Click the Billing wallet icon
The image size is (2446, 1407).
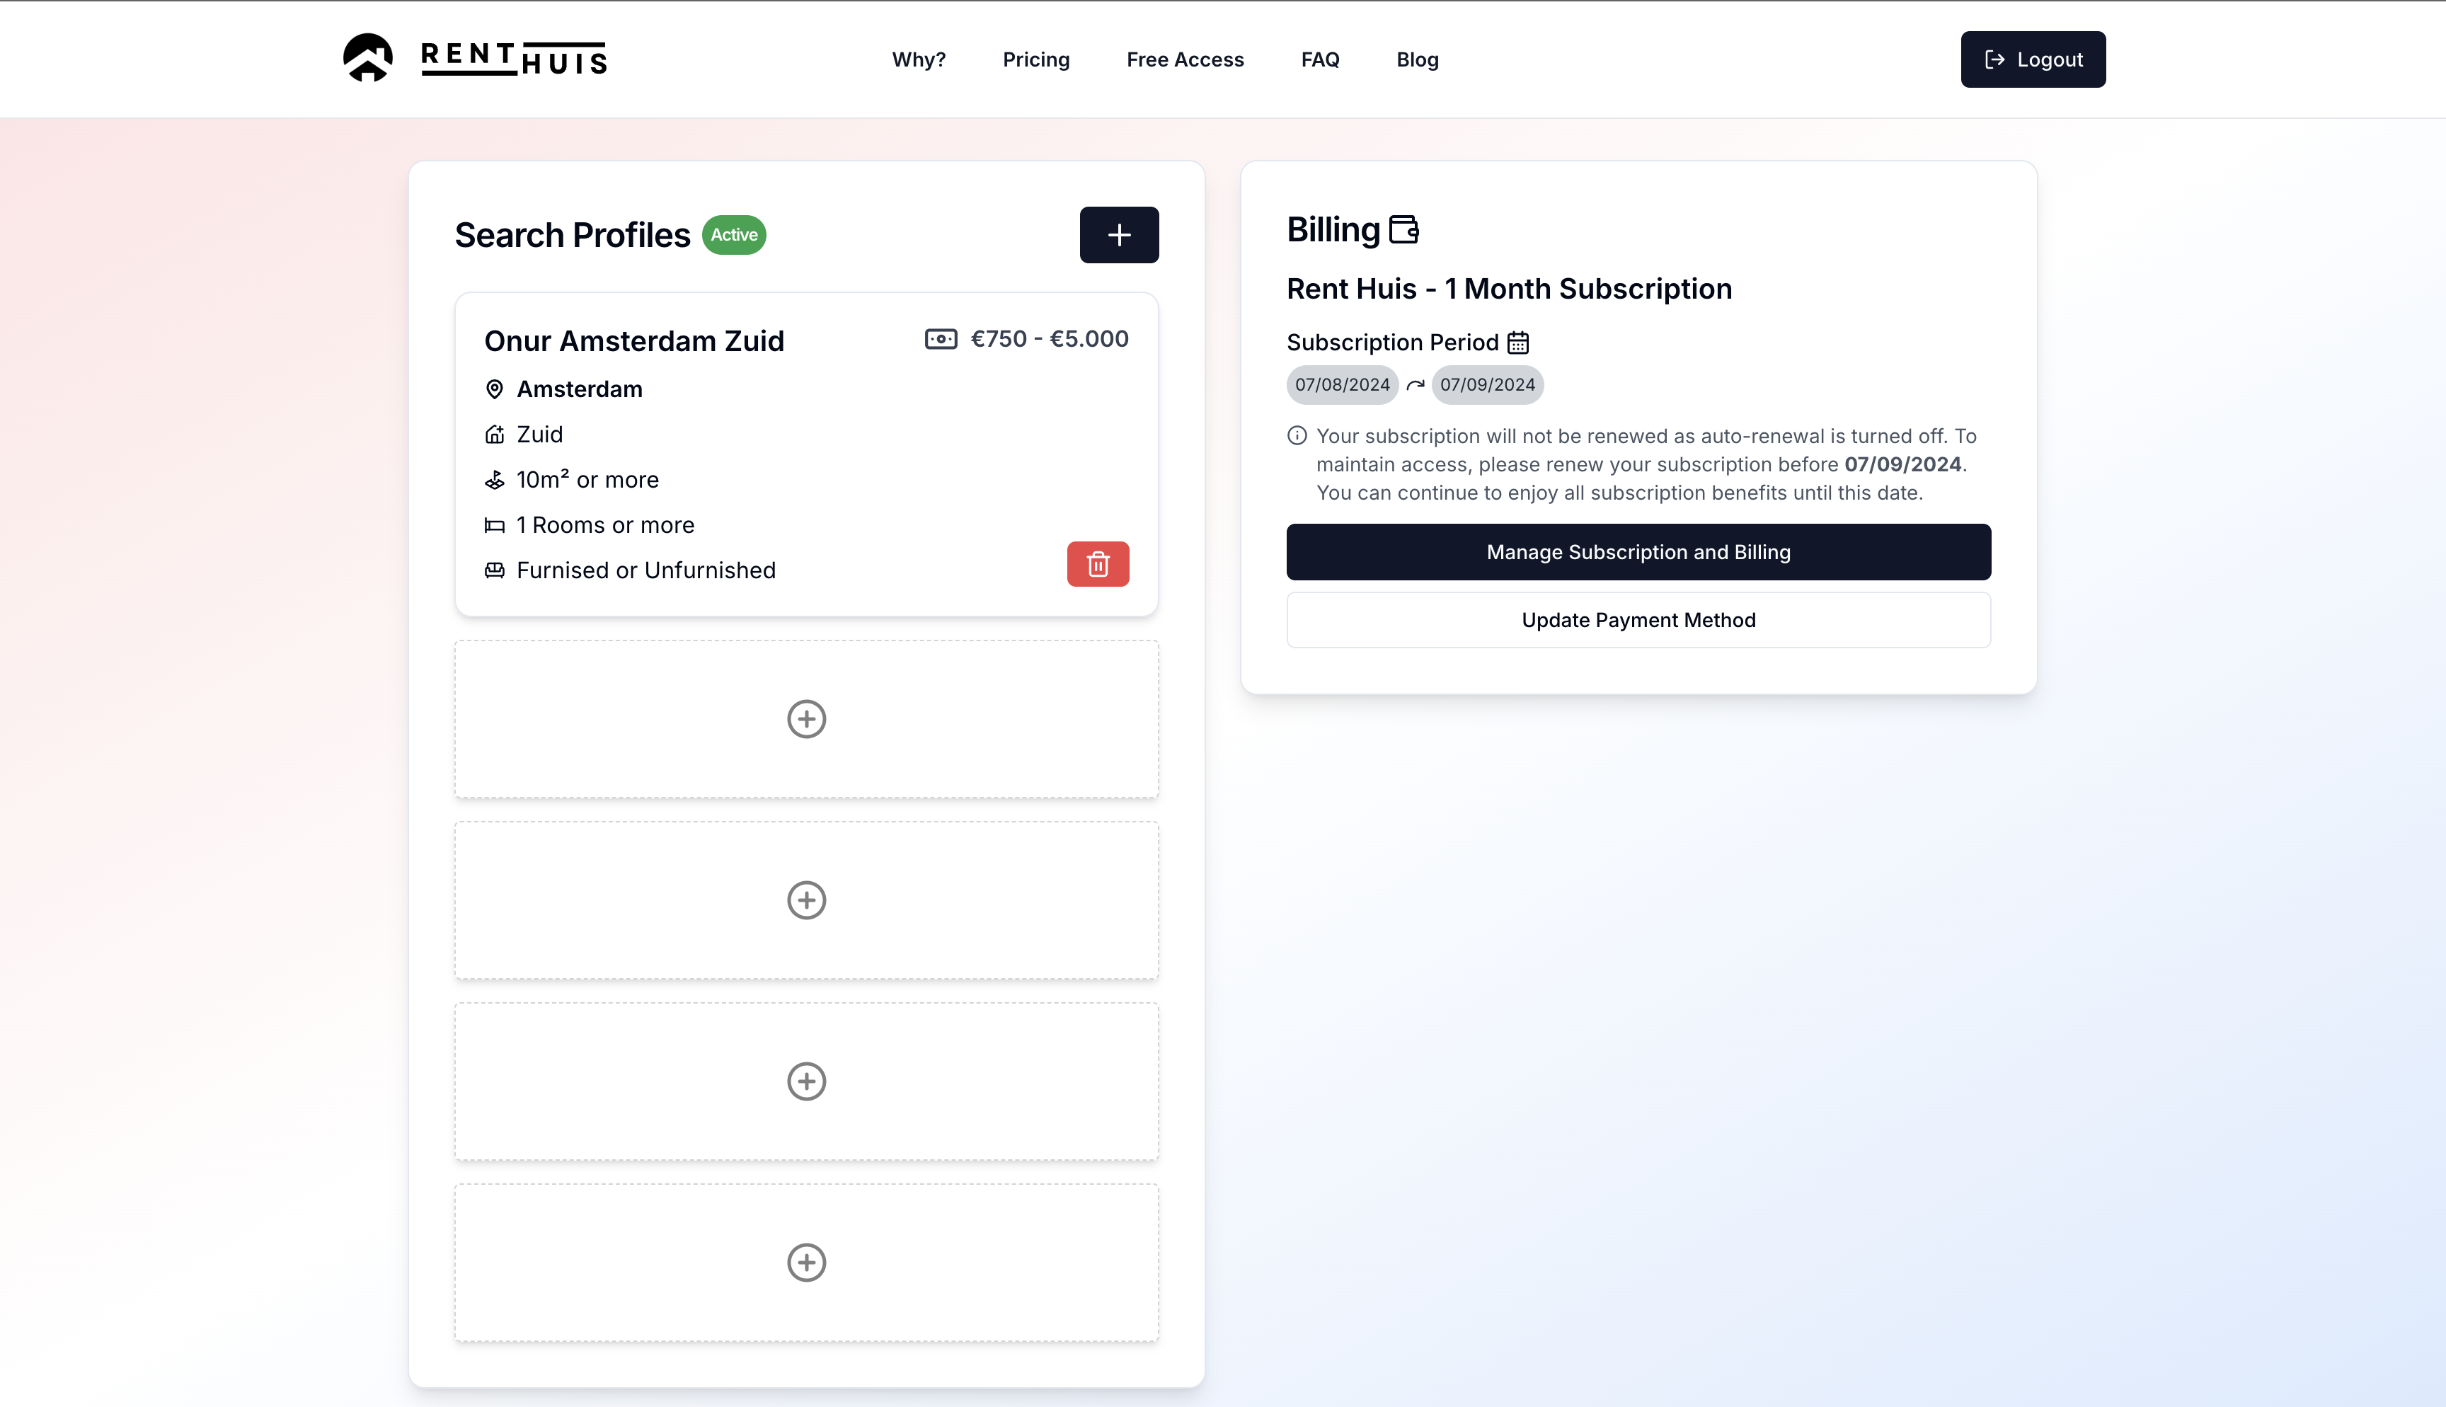click(1403, 230)
